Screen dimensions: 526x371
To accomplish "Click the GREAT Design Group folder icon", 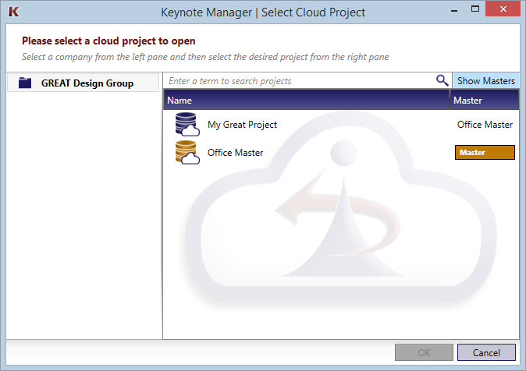I will (x=25, y=83).
